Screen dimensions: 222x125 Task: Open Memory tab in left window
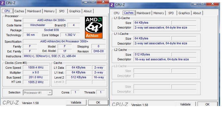click(x=49, y=11)
